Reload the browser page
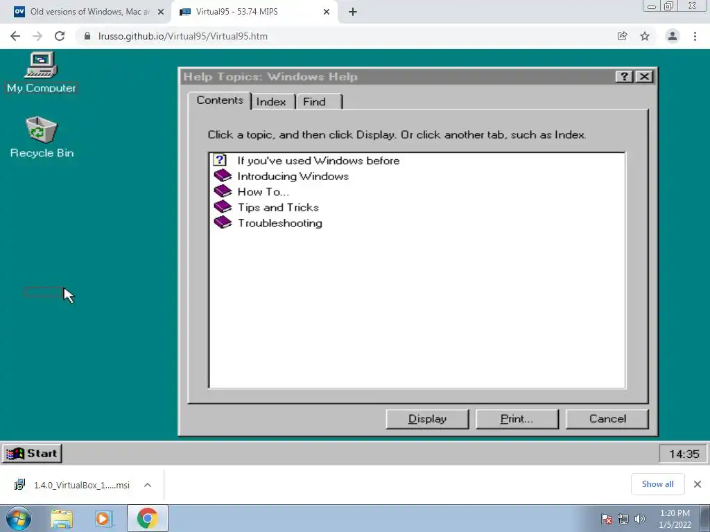Image resolution: width=710 pixels, height=532 pixels. (x=60, y=36)
